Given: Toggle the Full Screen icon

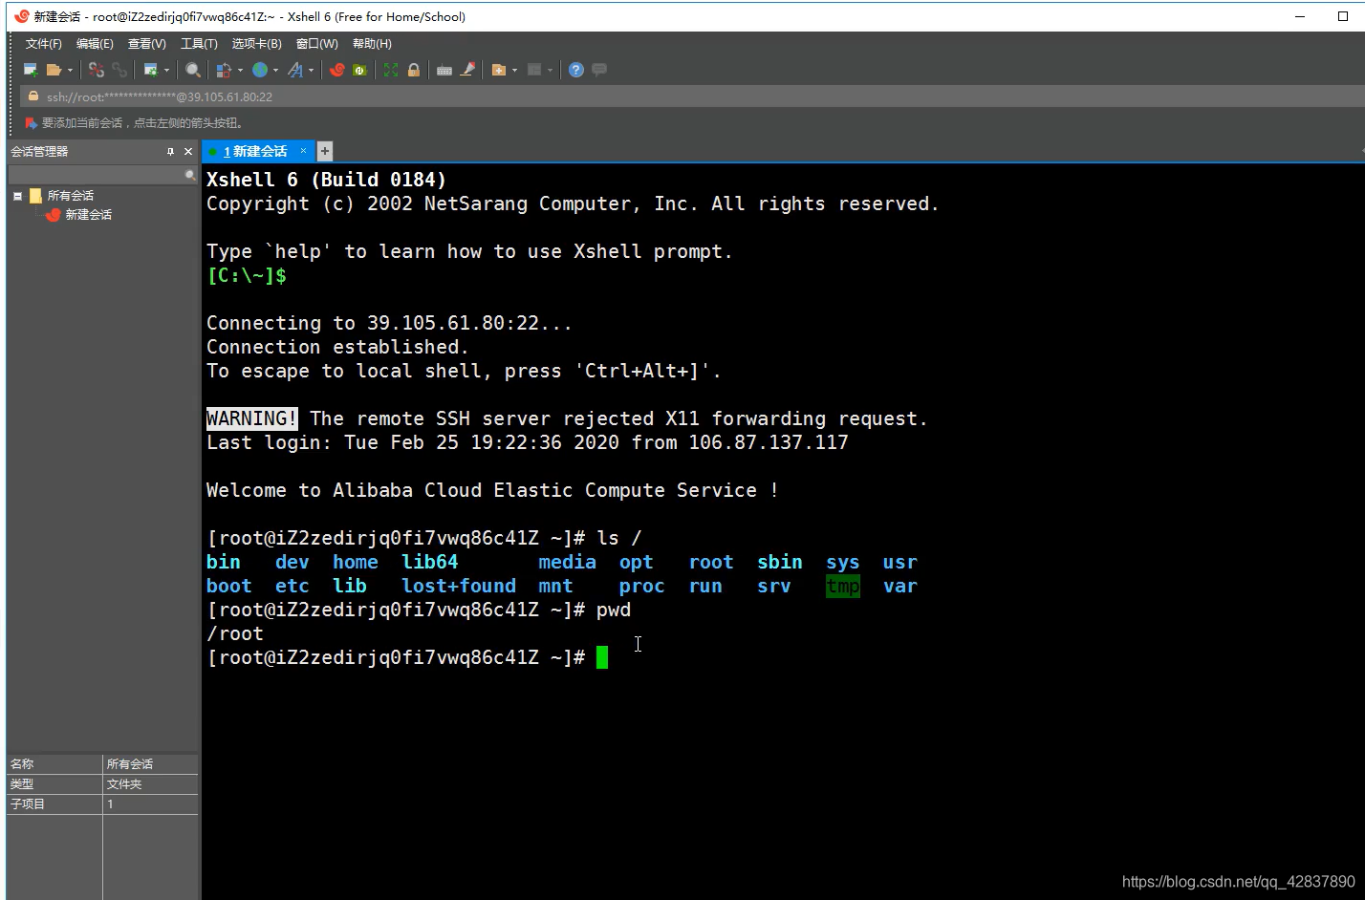Looking at the screenshot, I should coord(391,70).
